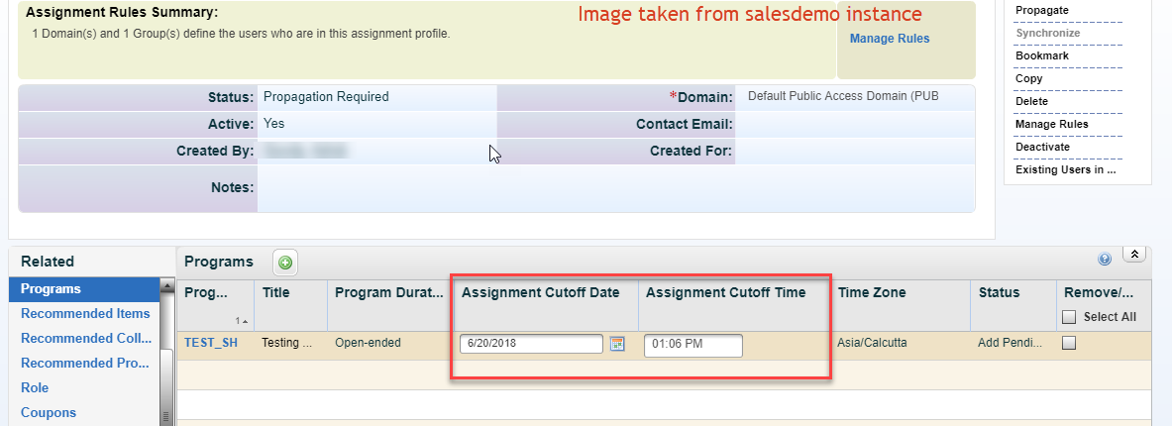This screenshot has width=1172, height=426.
Task: Choose Deactivate action
Action: [1042, 148]
